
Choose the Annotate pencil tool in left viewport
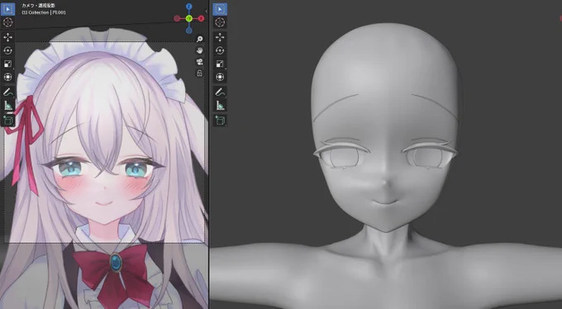click(x=8, y=93)
